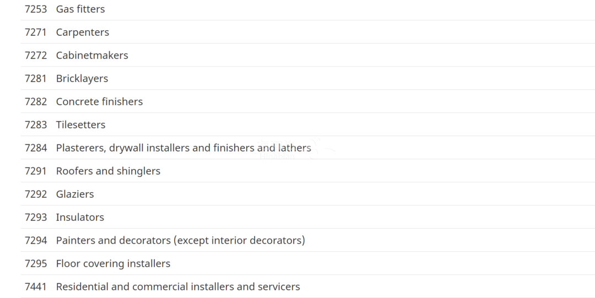Image resolution: width=595 pixels, height=298 pixels.
Task: Select Residential and commercial installers row
Action: (x=308, y=286)
